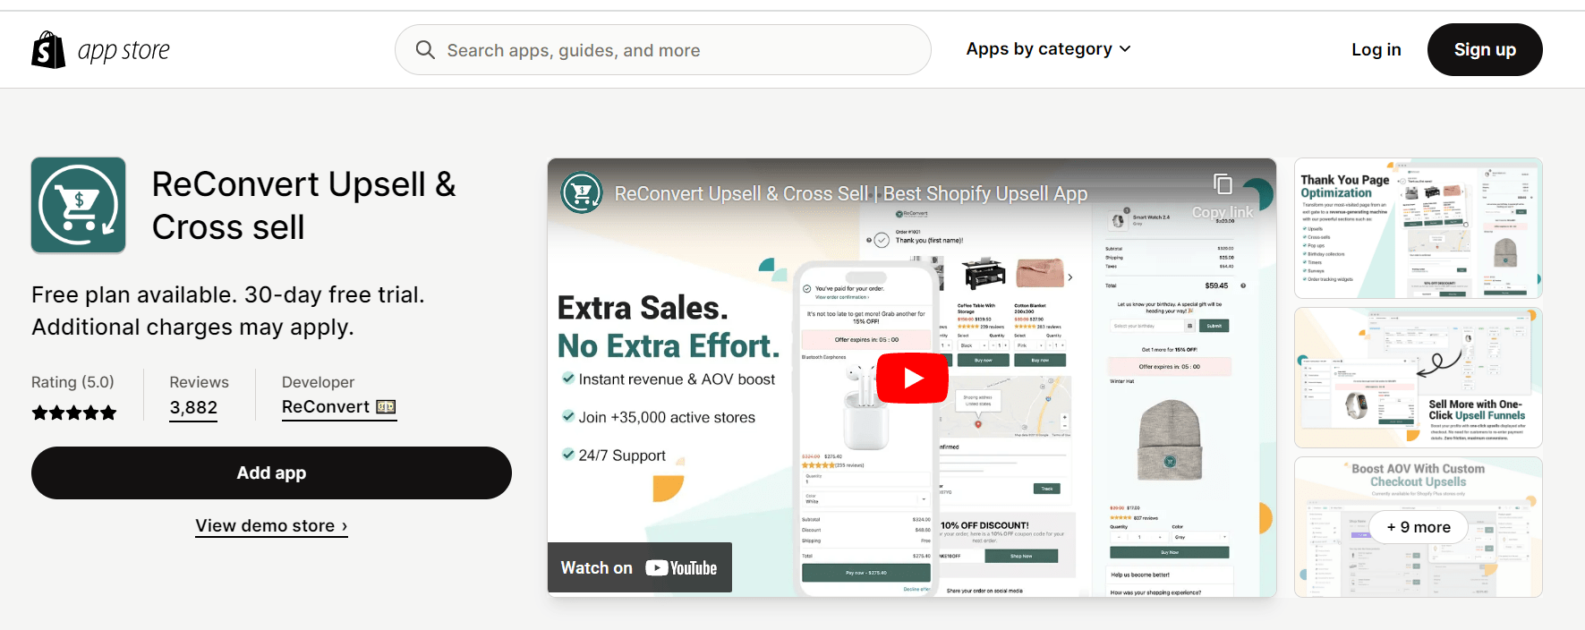Click the ReConvert channel avatar in video

(x=582, y=193)
